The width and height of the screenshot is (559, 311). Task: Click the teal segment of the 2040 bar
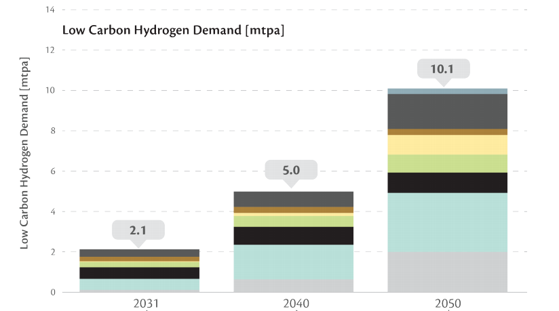293,262
